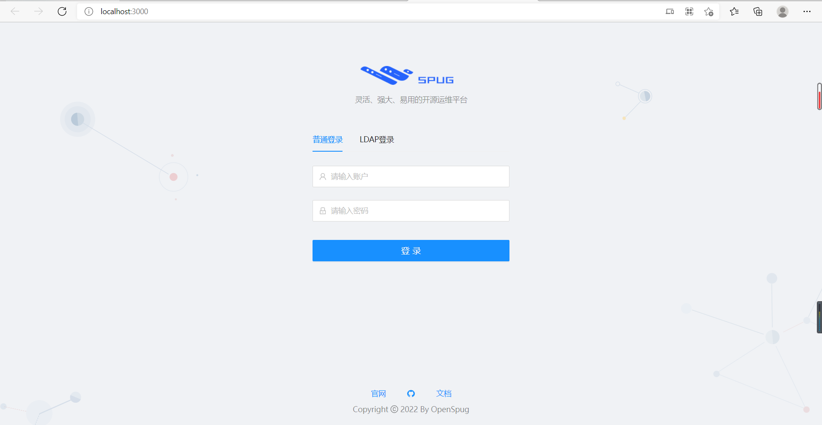
Task: Select the 普通登录 tab
Action: [x=328, y=140]
